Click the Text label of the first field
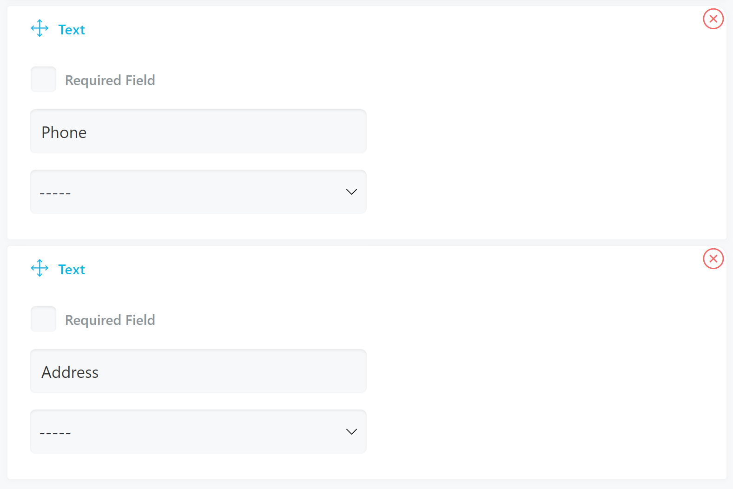The image size is (733, 489). coord(72,29)
